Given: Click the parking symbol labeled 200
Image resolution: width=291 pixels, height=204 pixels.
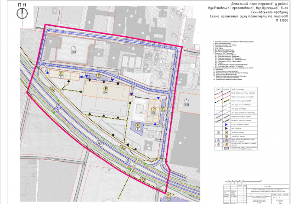Looking at the screenshot, I should pyautogui.click(x=106, y=89).
